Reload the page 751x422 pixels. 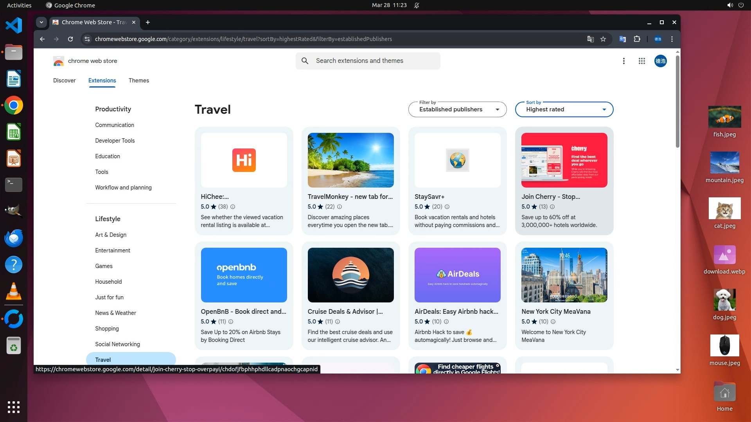click(x=70, y=39)
